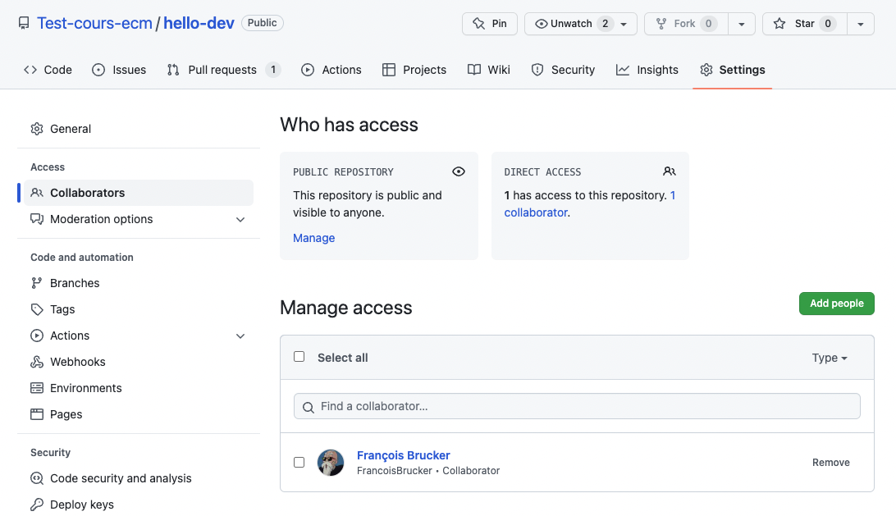
Task: Expand the Moderation options section
Action: click(240, 219)
